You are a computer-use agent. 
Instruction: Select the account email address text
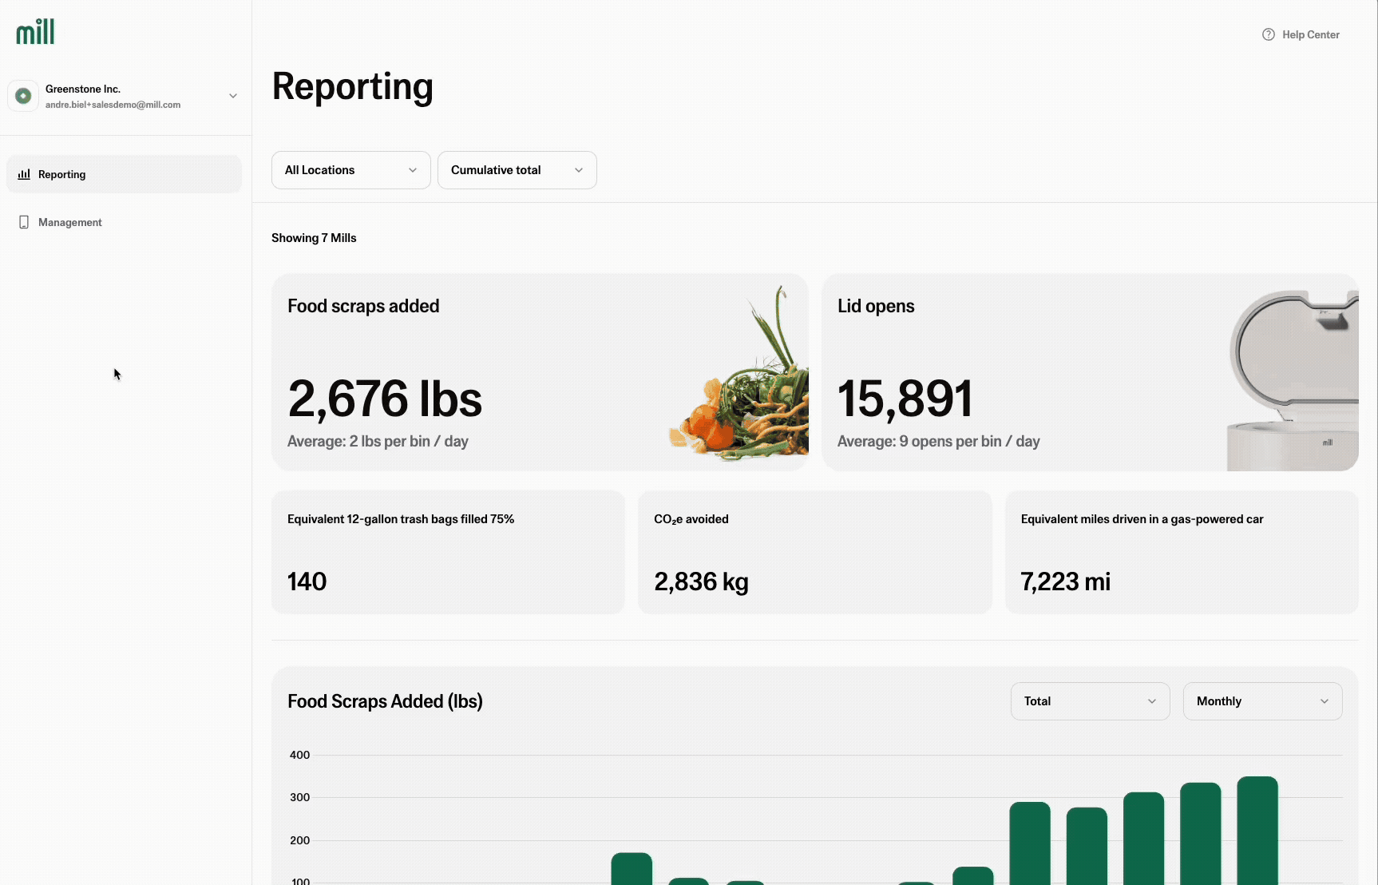[113, 105]
